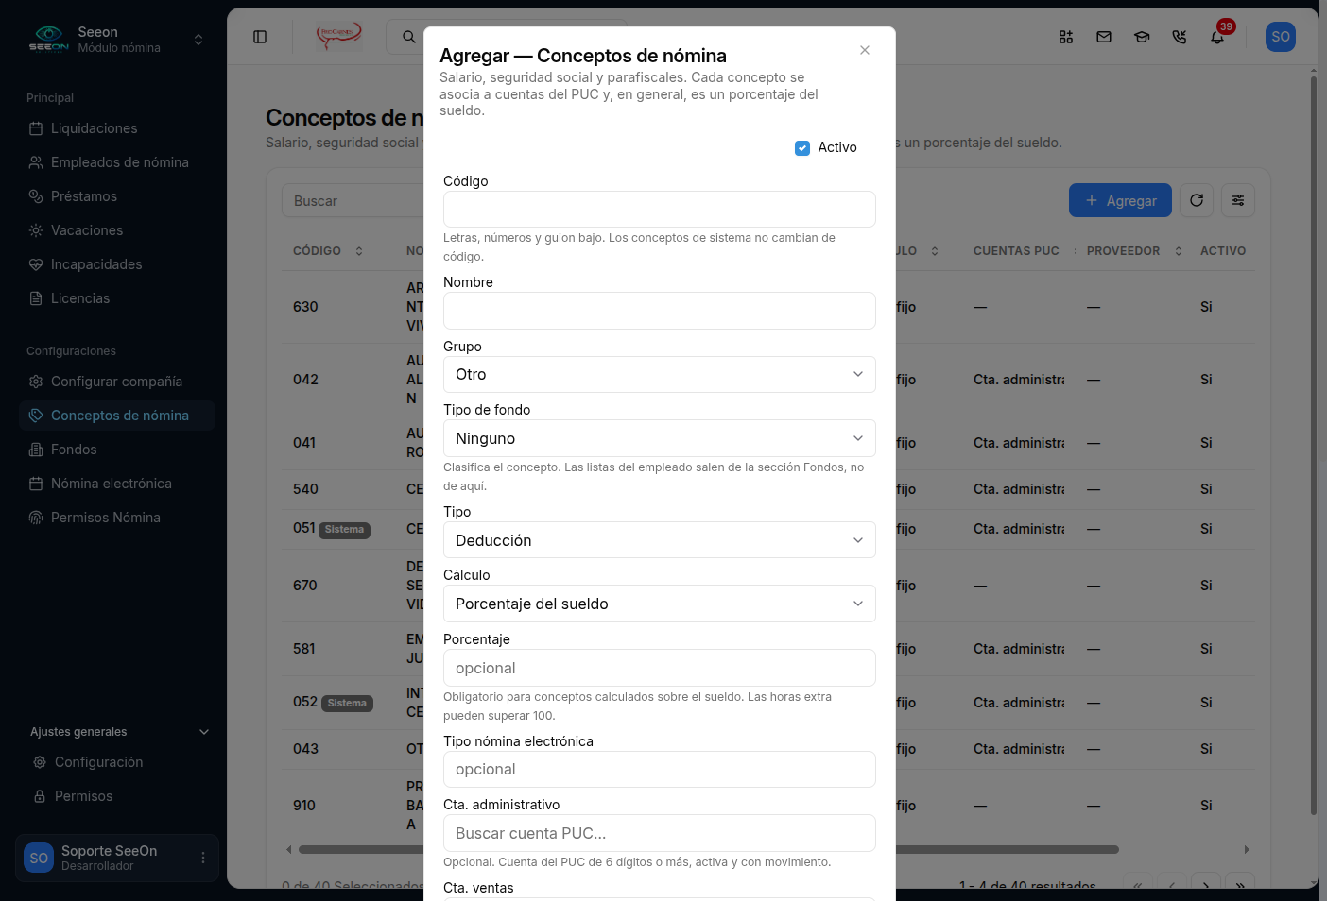Switch module via Seeon selector
The width and height of the screenshot is (1327, 901).
point(117,40)
